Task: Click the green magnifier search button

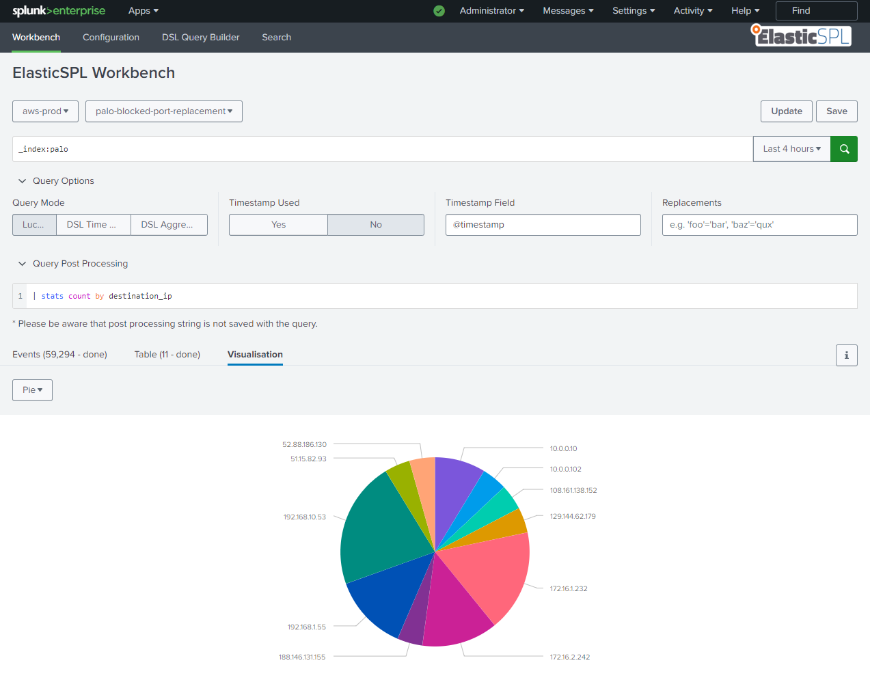Action: tap(844, 149)
